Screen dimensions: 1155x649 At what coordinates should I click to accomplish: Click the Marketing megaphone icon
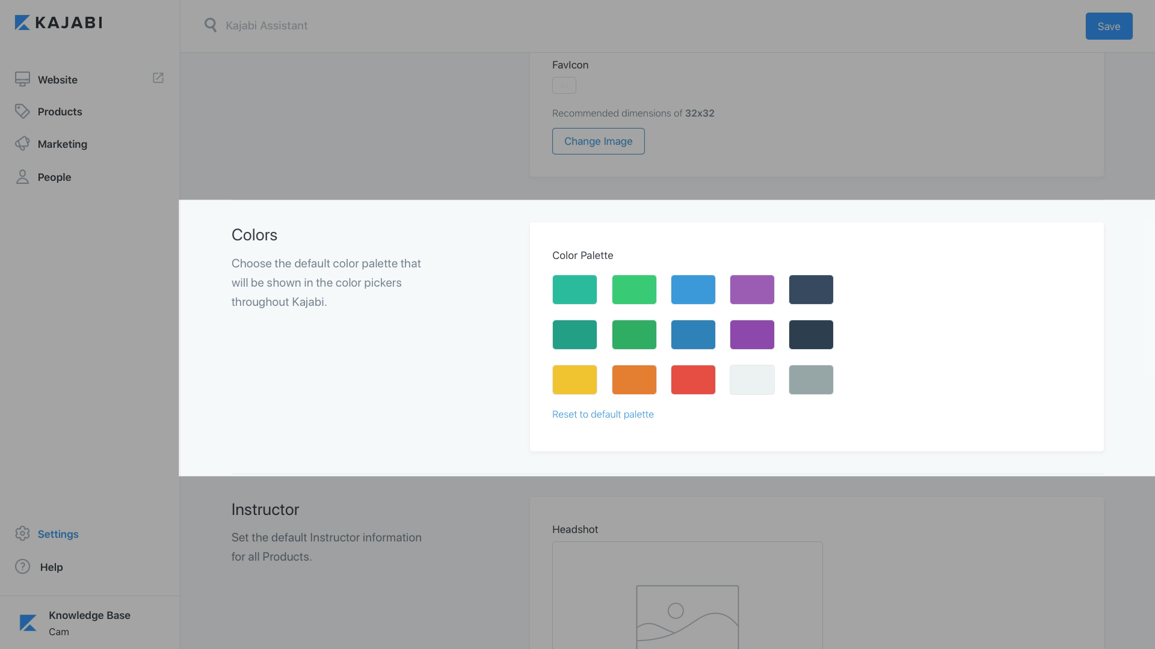(22, 144)
